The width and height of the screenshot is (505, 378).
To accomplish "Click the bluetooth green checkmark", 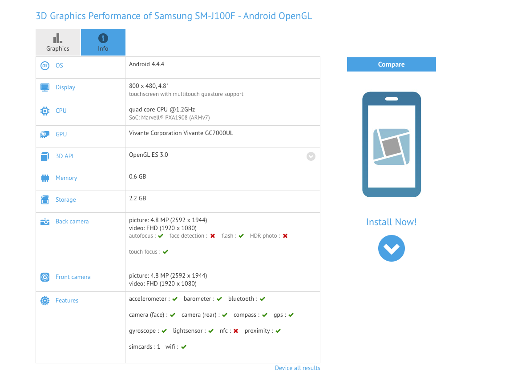I will coord(263,299).
